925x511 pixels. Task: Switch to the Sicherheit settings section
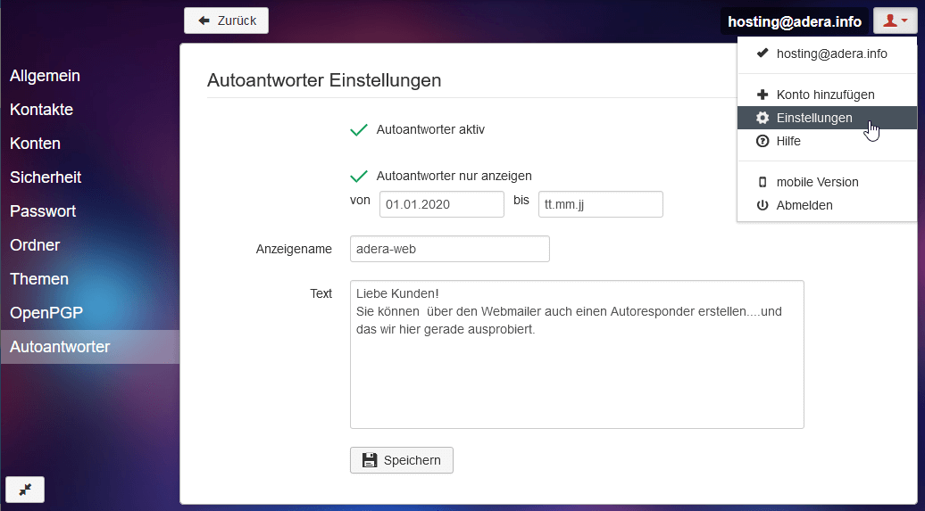(46, 177)
